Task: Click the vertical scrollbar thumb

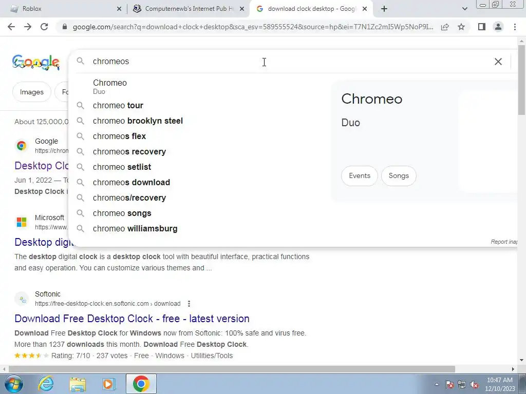Action: tap(522, 80)
